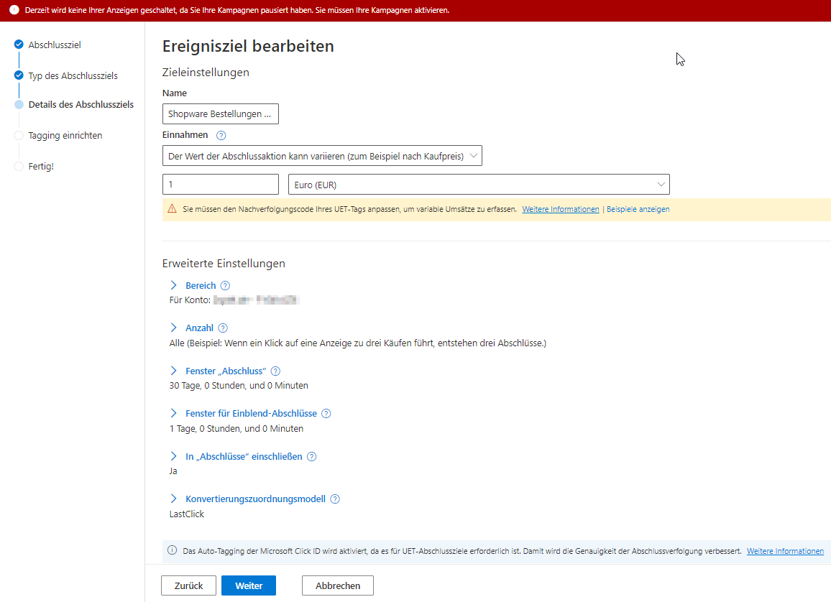Image resolution: width=831 pixels, height=602 pixels.
Task: Click the Bereich section title link
Action: point(201,286)
